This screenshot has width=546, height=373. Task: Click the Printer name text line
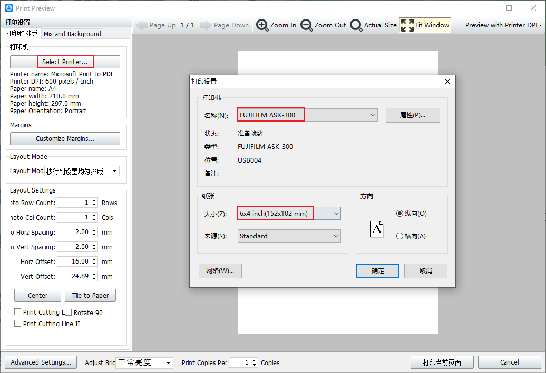[62, 74]
